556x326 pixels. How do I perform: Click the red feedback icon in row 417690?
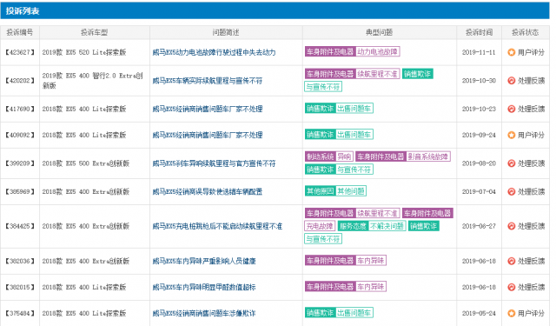coord(511,109)
